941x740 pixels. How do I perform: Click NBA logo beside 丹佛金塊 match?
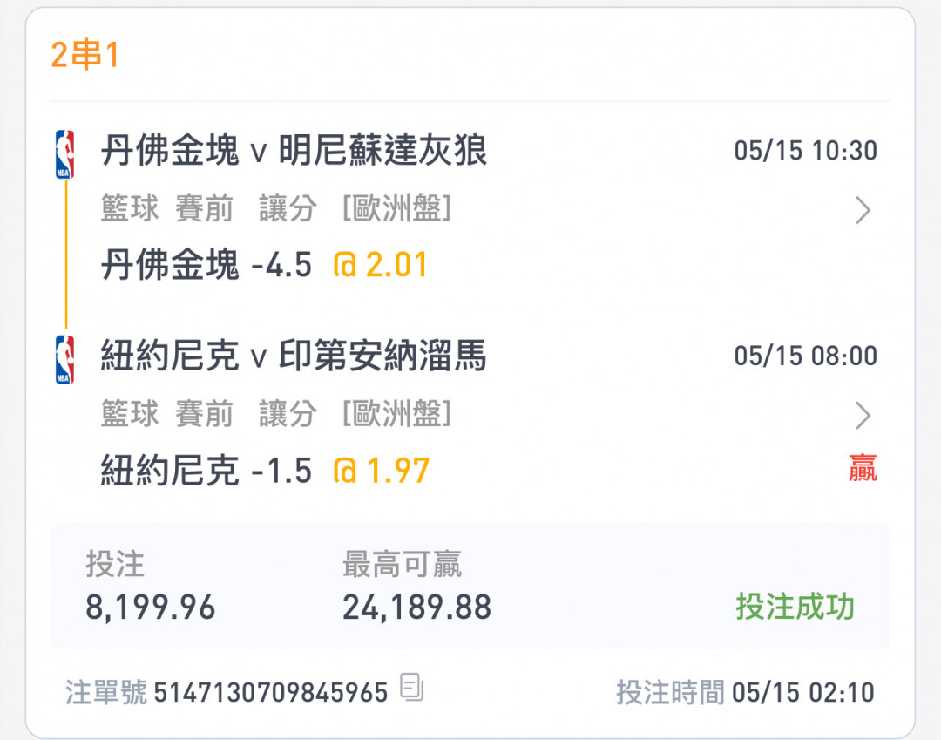pos(64,154)
